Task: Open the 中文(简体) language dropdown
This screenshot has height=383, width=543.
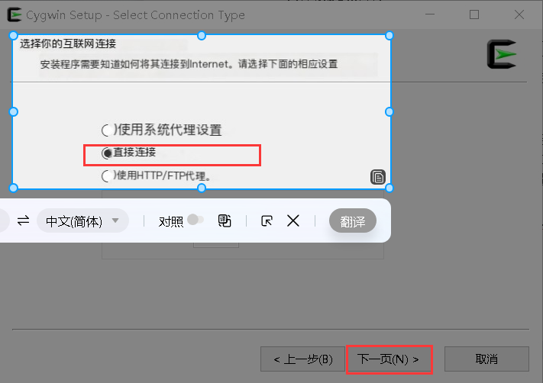Action: (x=82, y=220)
